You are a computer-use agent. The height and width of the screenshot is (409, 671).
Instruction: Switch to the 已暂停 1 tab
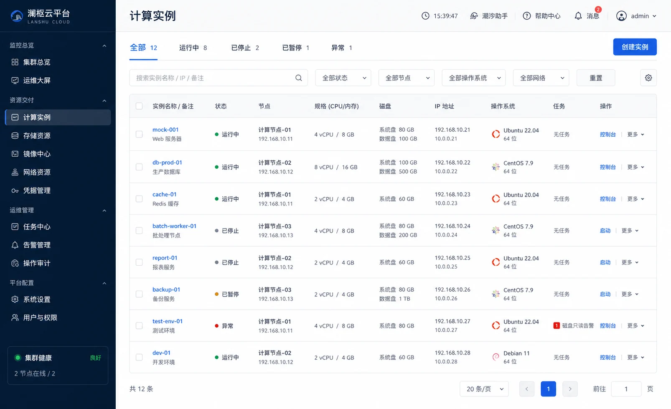295,48
